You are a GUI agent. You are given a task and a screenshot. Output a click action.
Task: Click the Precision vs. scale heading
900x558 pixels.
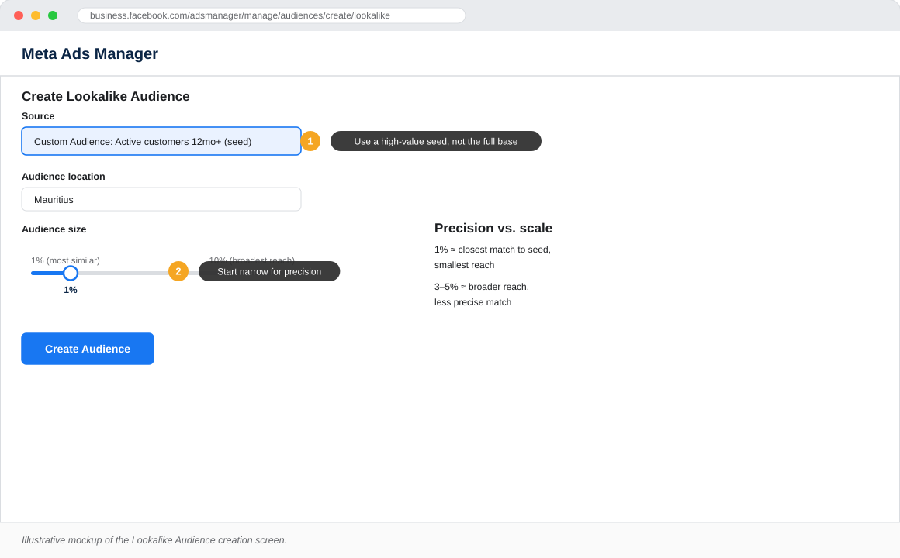[493, 229]
